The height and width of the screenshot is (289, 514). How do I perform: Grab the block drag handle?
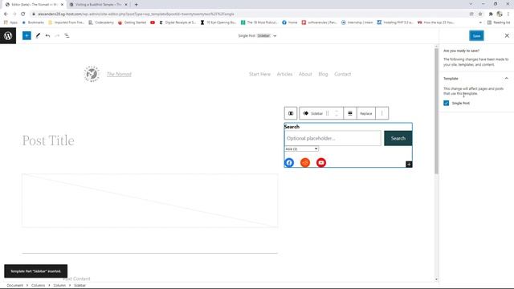coord(328,113)
